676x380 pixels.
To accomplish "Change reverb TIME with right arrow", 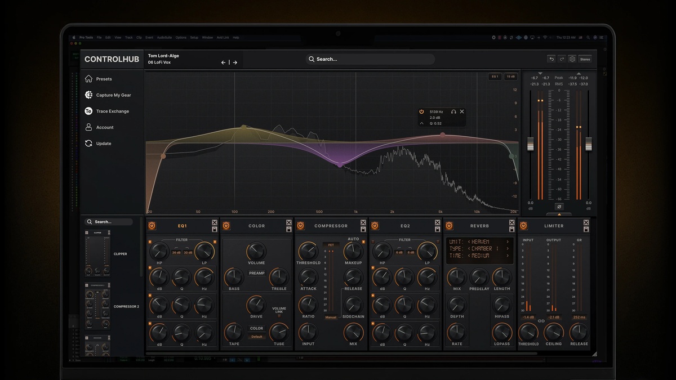I will tap(508, 256).
